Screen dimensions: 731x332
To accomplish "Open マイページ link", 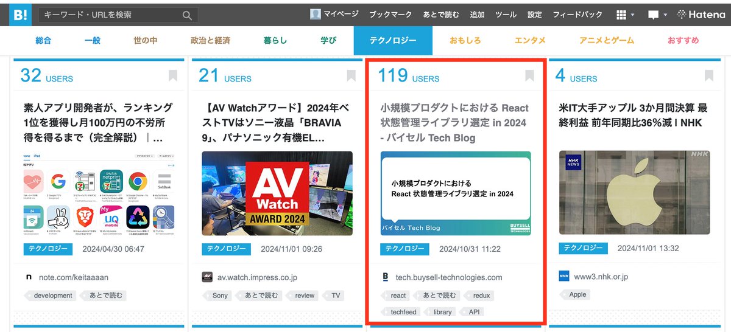I will [x=342, y=14].
